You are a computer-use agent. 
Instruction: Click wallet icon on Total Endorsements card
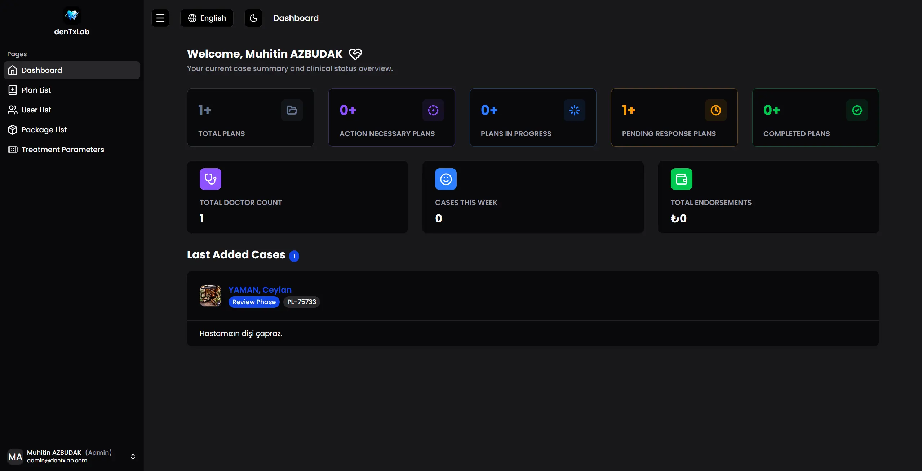click(681, 179)
